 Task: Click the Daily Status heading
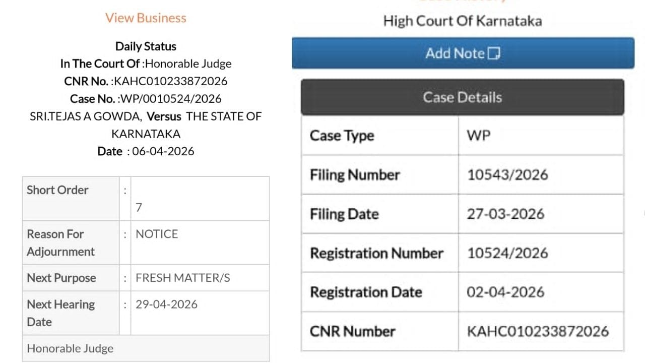tap(146, 46)
